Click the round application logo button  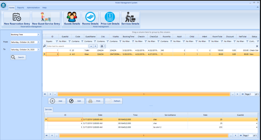[x=3, y=5]
